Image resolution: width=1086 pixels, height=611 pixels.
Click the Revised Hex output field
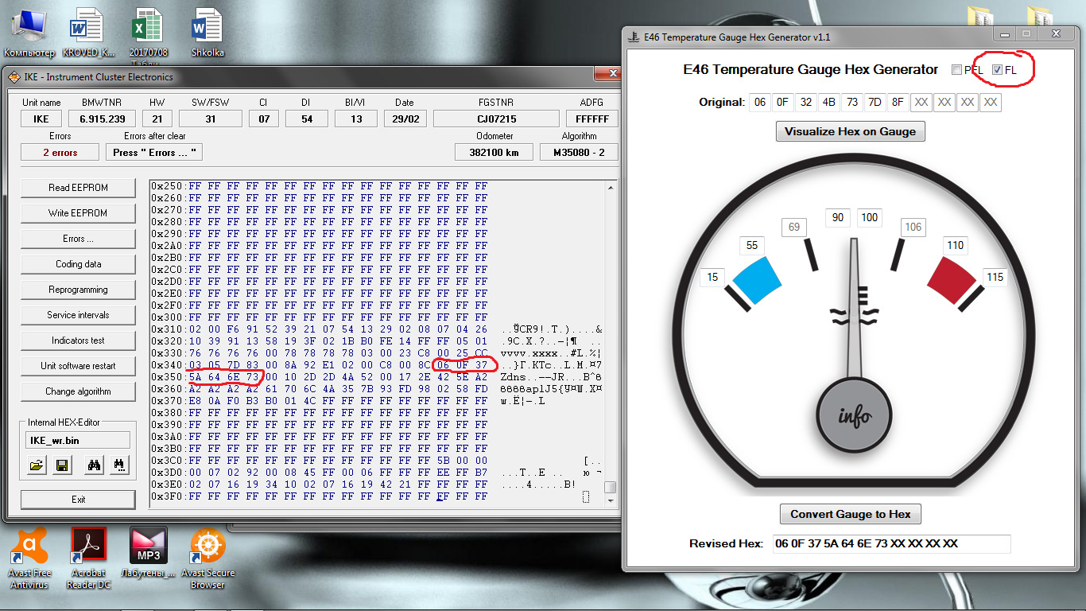click(891, 543)
